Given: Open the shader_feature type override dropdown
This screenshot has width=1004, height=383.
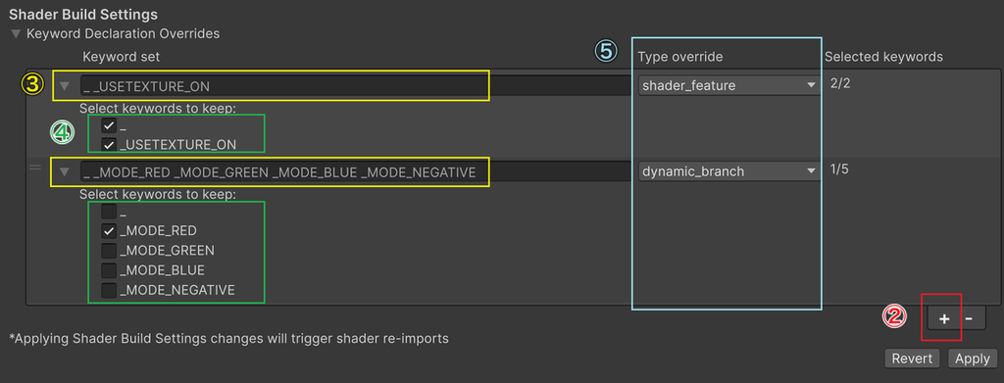Looking at the screenshot, I should [728, 85].
